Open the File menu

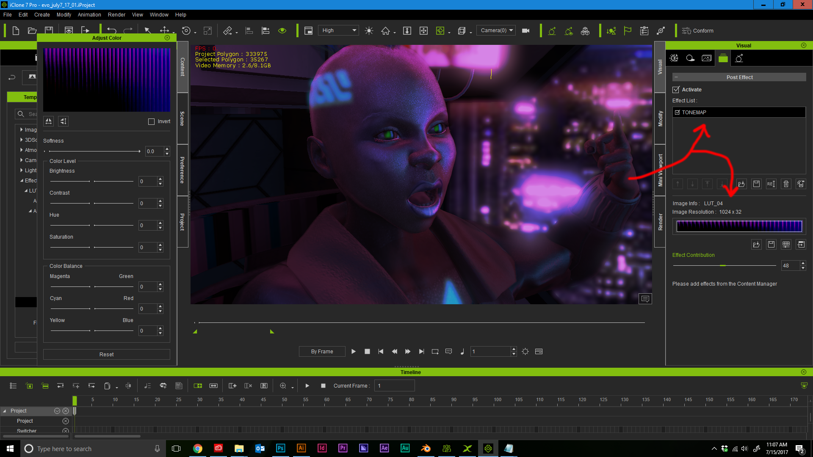click(x=8, y=14)
